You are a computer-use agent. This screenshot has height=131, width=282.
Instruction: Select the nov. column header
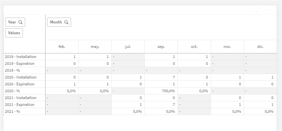(227, 47)
